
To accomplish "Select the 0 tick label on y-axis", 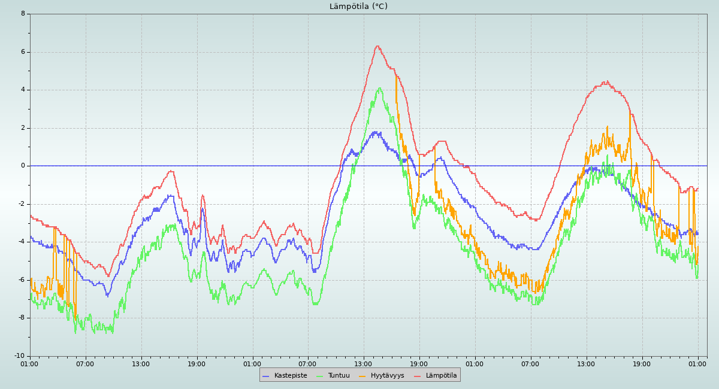I will click(23, 166).
